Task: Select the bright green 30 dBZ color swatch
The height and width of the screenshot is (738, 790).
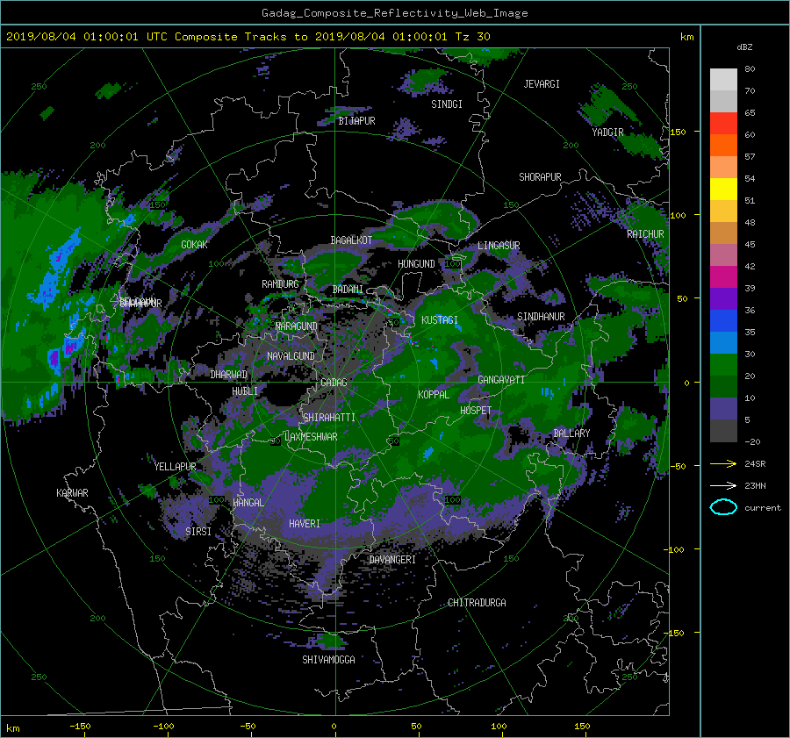Action: pos(723,364)
